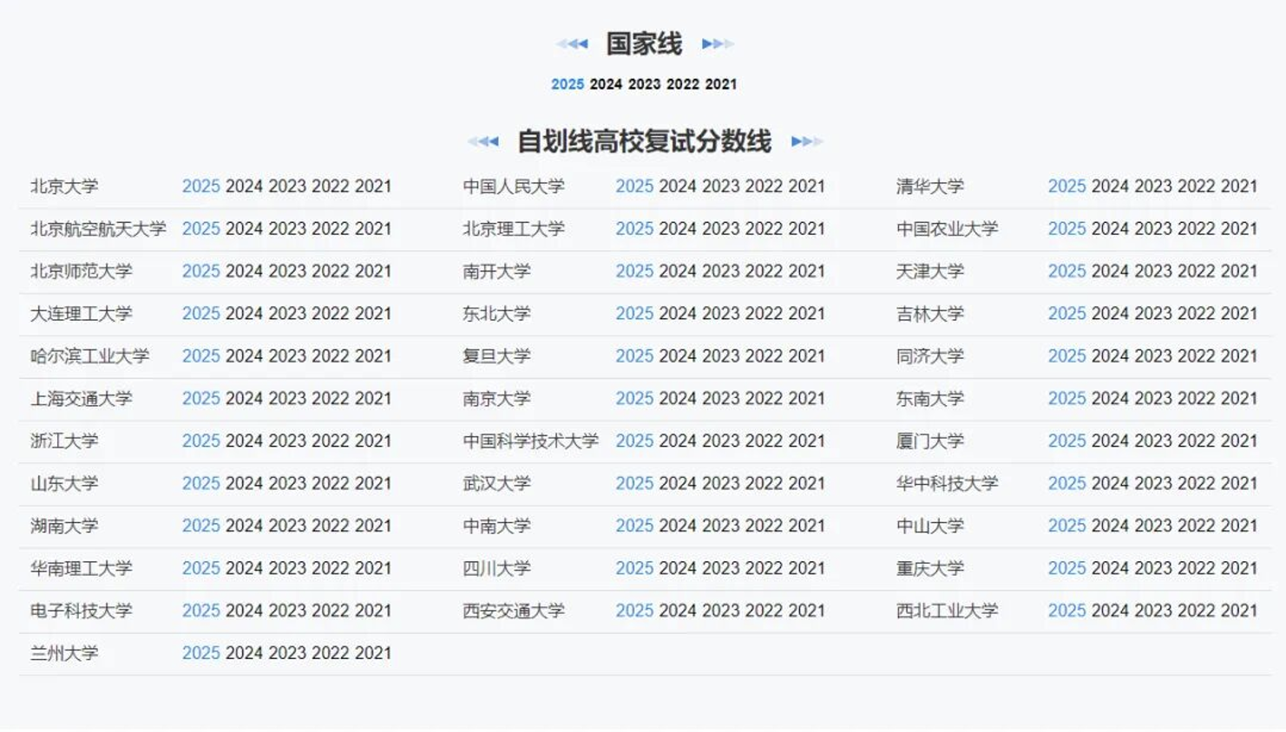Viewport: 1286px width, 732px height.
Task: Click the 哈尔滨工业大学 university name
Action: click(89, 356)
